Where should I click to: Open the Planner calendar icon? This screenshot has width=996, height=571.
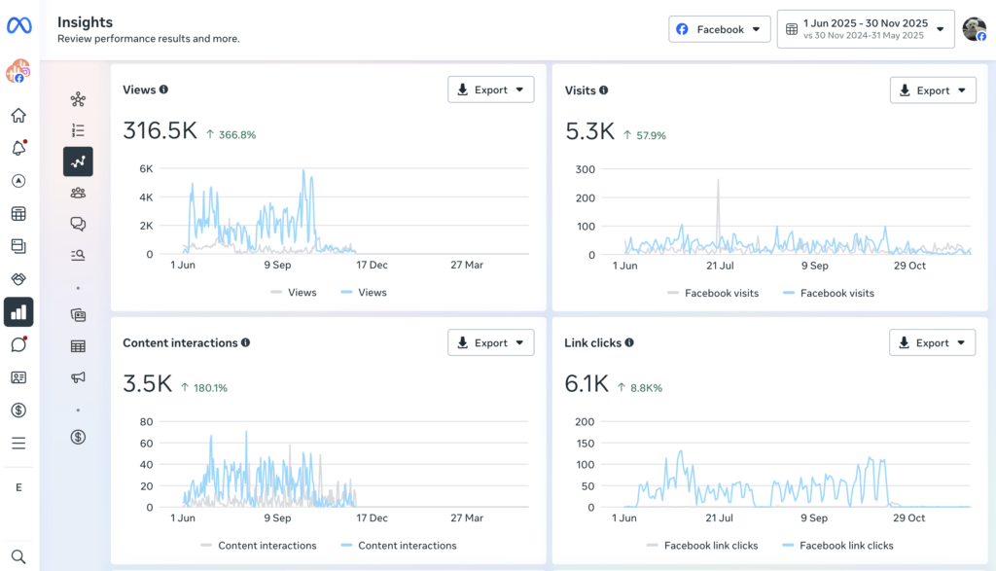coord(18,213)
